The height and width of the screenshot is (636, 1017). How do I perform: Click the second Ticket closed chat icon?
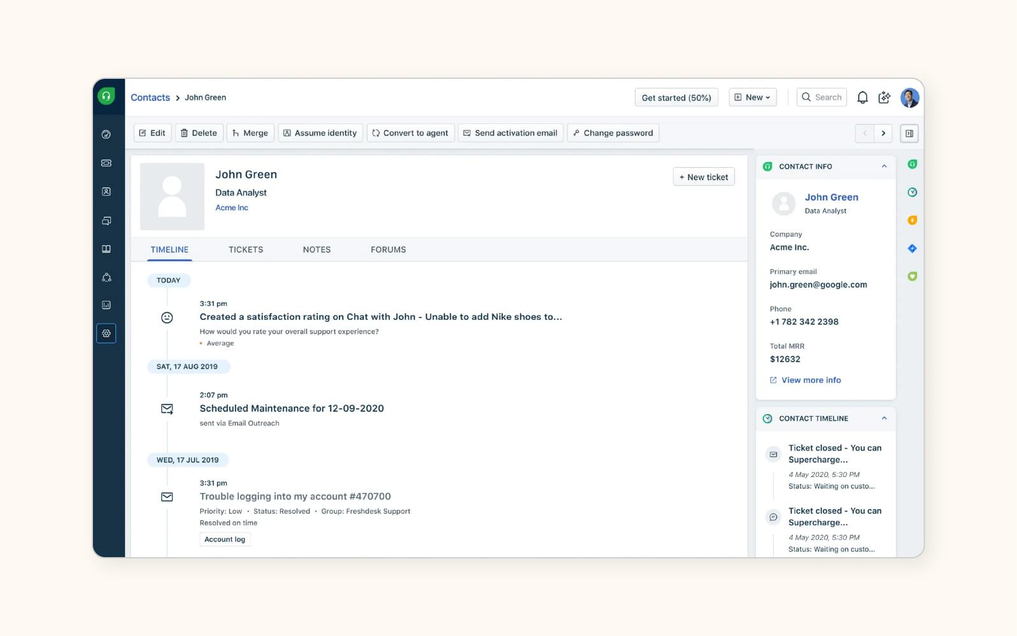click(773, 517)
